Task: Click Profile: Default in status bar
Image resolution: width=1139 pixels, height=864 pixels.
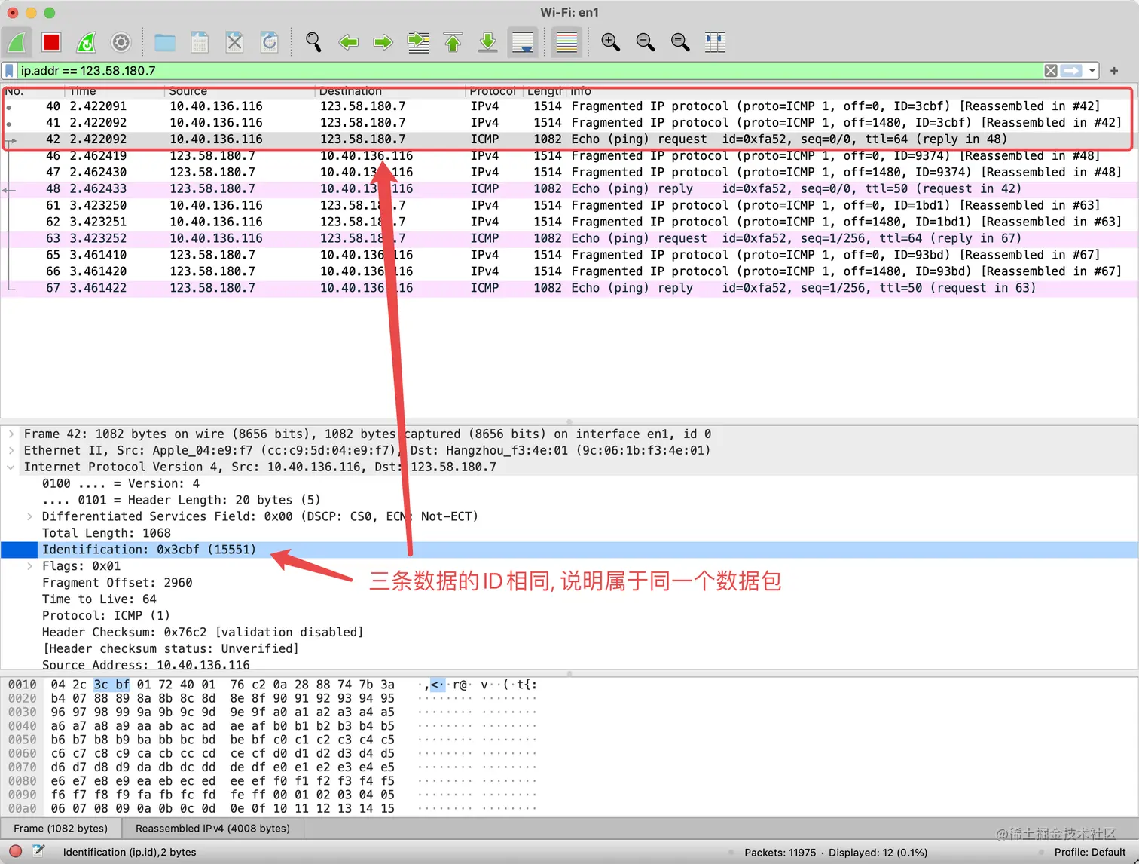Action: point(1090,853)
